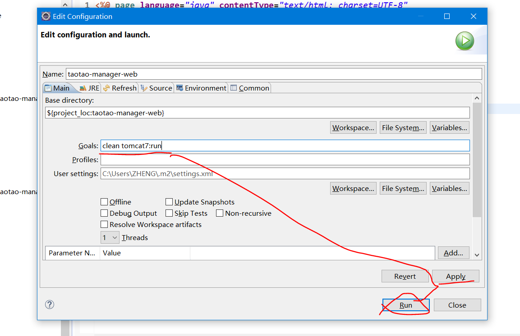The image size is (520, 336).
Task: Click the User settings path field
Action: point(285,173)
